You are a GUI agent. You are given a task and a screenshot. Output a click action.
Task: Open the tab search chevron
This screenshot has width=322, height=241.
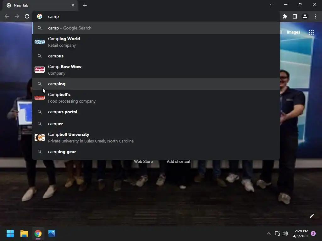271,4
